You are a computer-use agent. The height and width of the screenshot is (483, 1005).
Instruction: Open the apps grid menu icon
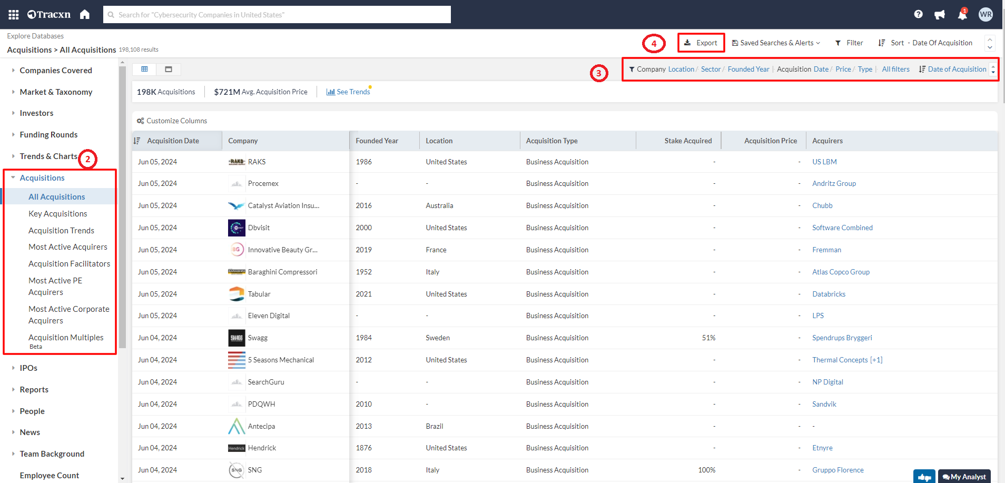pyautogui.click(x=14, y=15)
